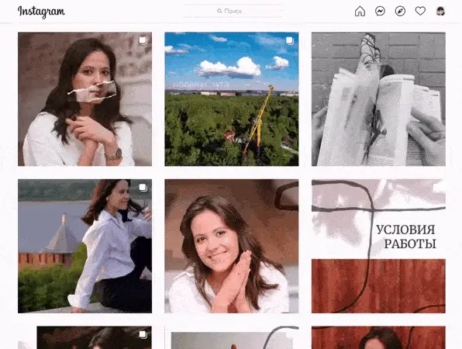
Task: Open the smiling woman portrait post
Action: [232, 246]
